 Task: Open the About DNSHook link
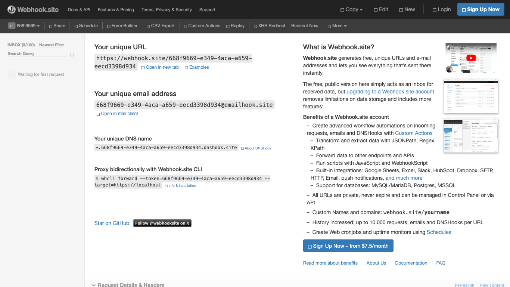[x=256, y=148]
